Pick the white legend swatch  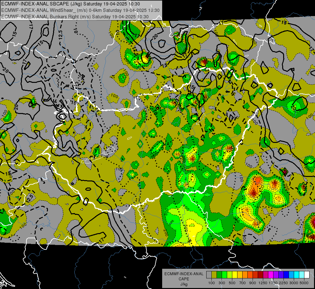307,275
